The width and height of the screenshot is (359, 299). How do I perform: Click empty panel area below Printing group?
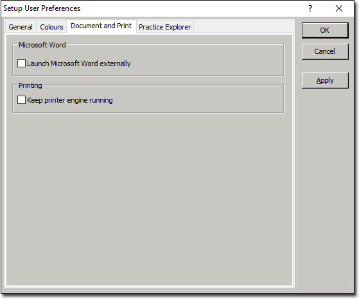[149, 197]
